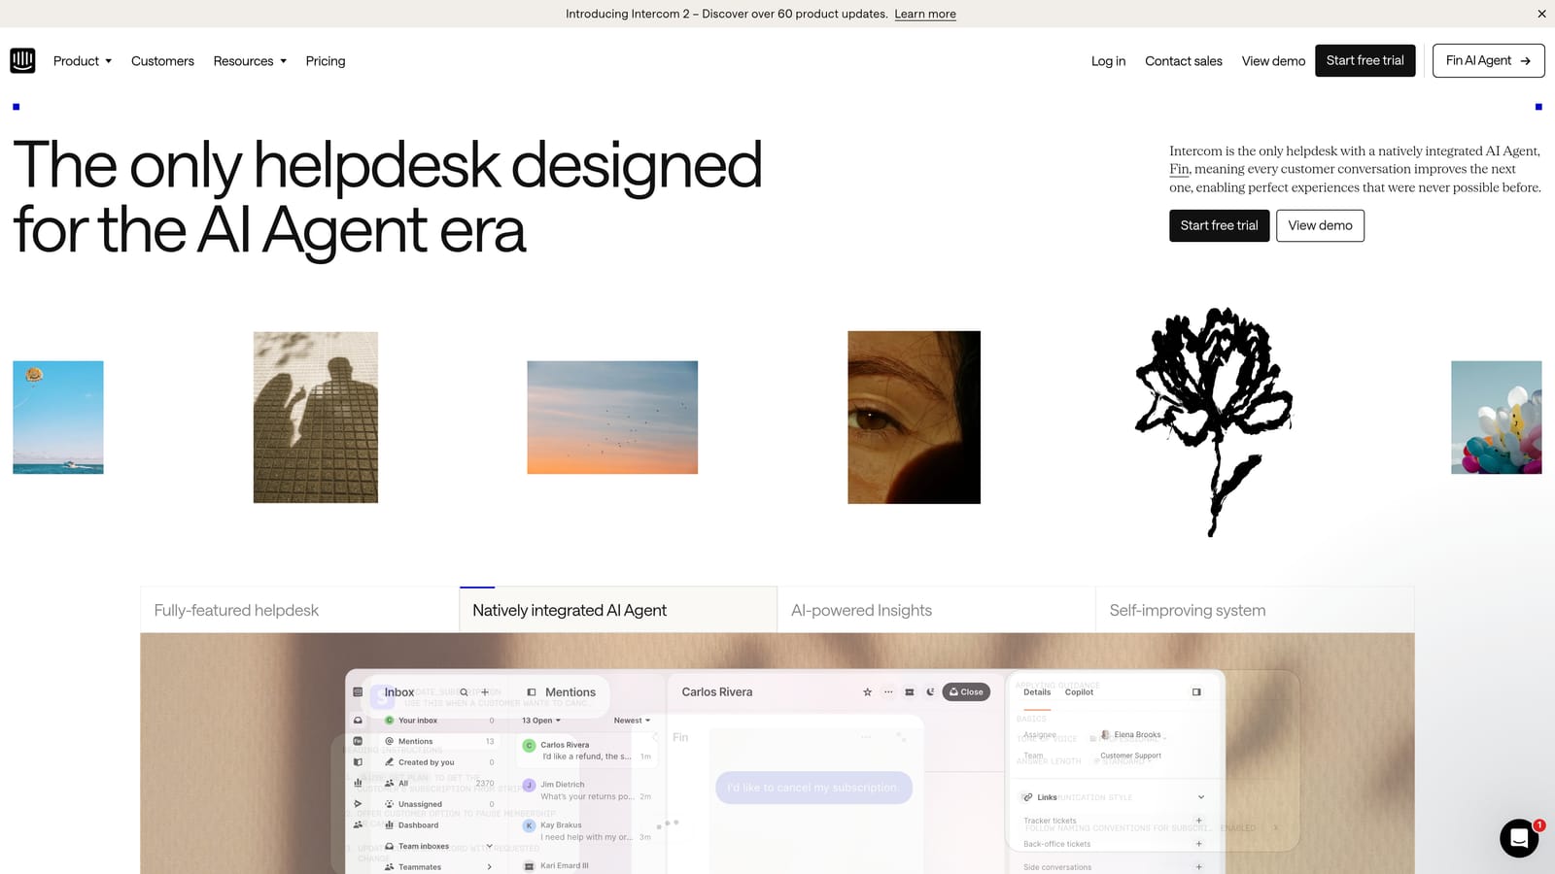Click Contact sales in the navbar
This screenshot has width=1555, height=874.
1184,61
